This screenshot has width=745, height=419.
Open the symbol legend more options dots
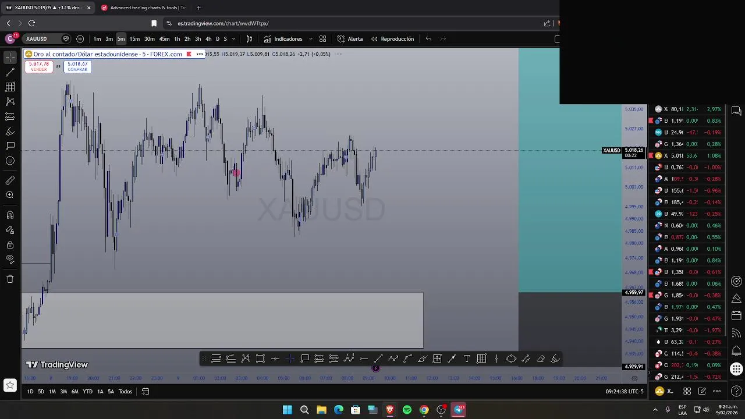click(x=200, y=54)
